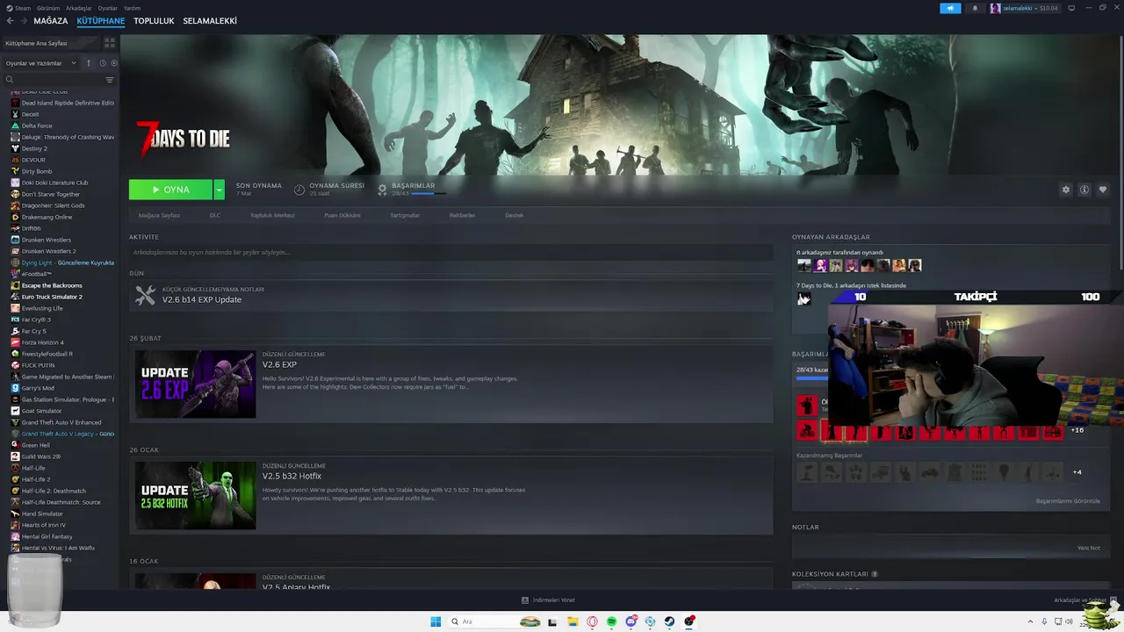Click the wrench icon for V2.6 b14 update
The height and width of the screenshot is (632, 1124).
click(x=145, y=296)
